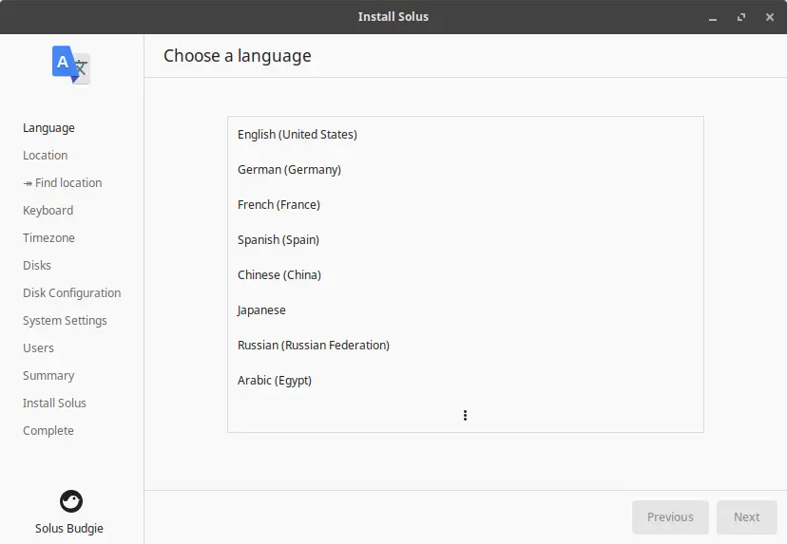This screenshot has width=787, height=544.
Task: Select Install Solus step in sidebar
Action: pyautogui.click(x=54, y=403)
